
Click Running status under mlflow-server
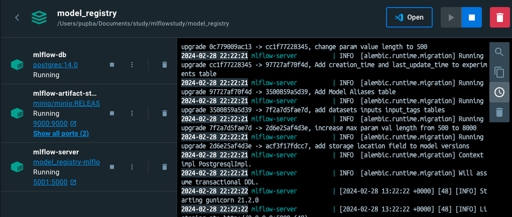pyautogui.click(x=46, y=172)
